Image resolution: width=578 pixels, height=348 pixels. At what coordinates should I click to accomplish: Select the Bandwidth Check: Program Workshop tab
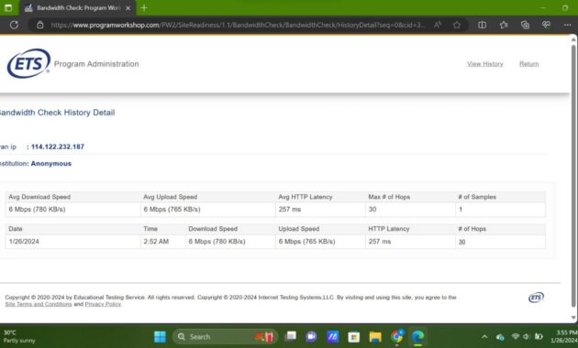tap(77, 7)
